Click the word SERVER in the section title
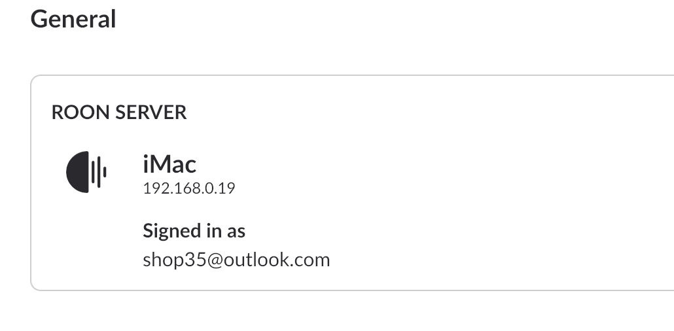 click(x=151, y=113)
